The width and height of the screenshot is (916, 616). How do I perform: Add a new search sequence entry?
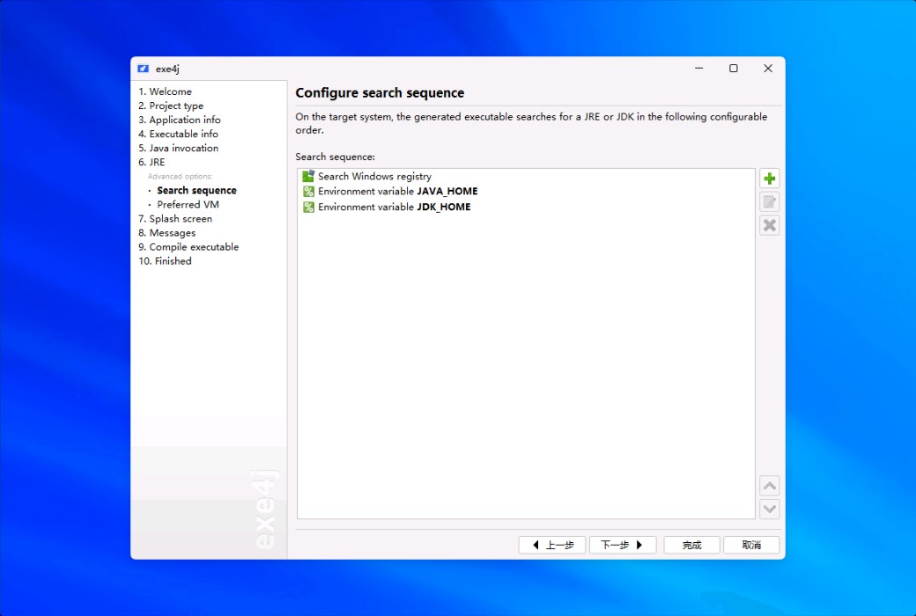(770, 179)
